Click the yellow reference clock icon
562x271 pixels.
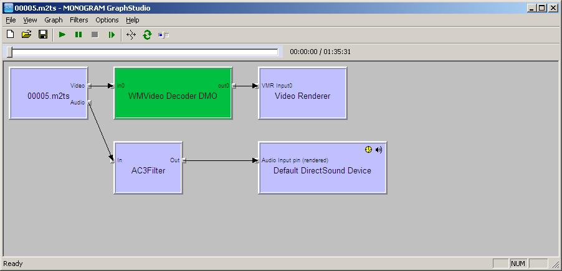(x=368, y=150)
